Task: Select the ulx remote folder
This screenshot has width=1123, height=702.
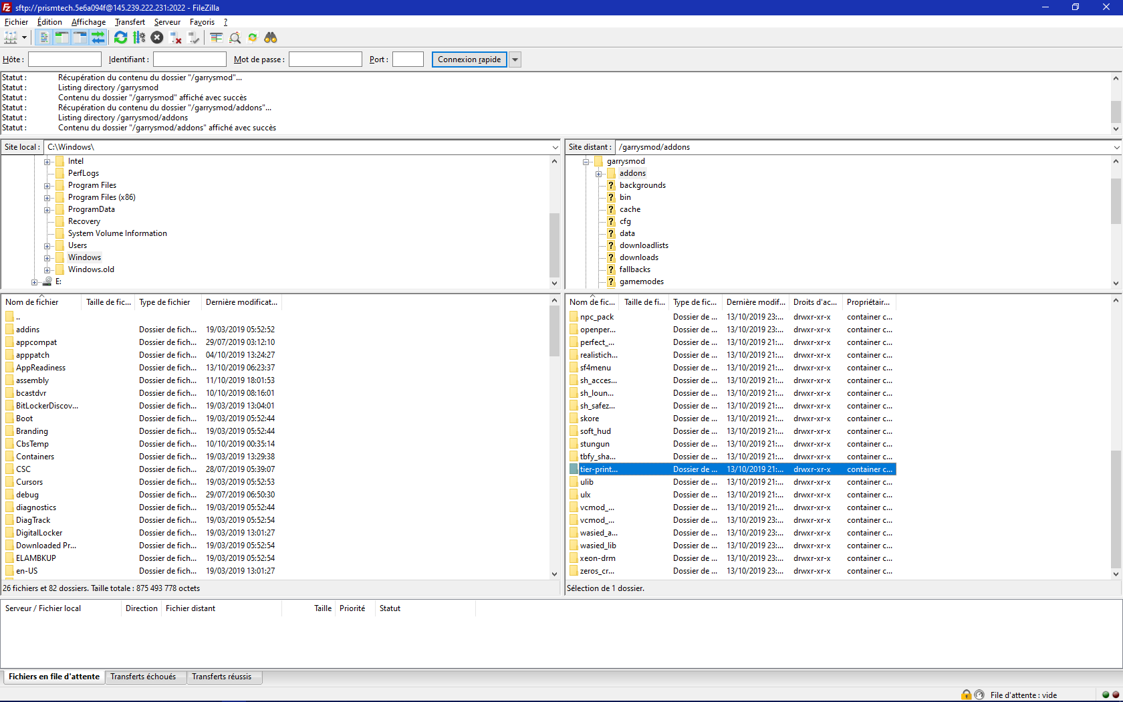Action: 732,495
